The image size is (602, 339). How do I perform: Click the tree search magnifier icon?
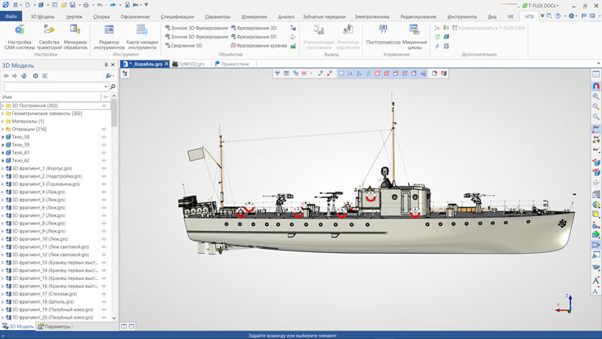tap(113, 87)
